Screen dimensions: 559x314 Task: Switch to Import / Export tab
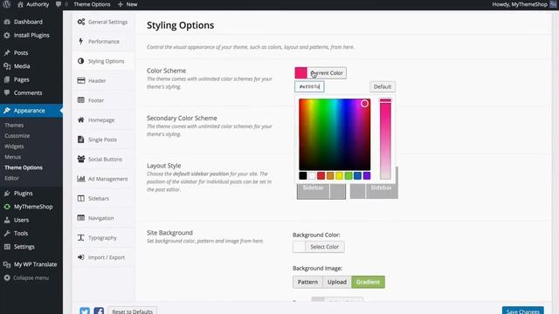103,257
